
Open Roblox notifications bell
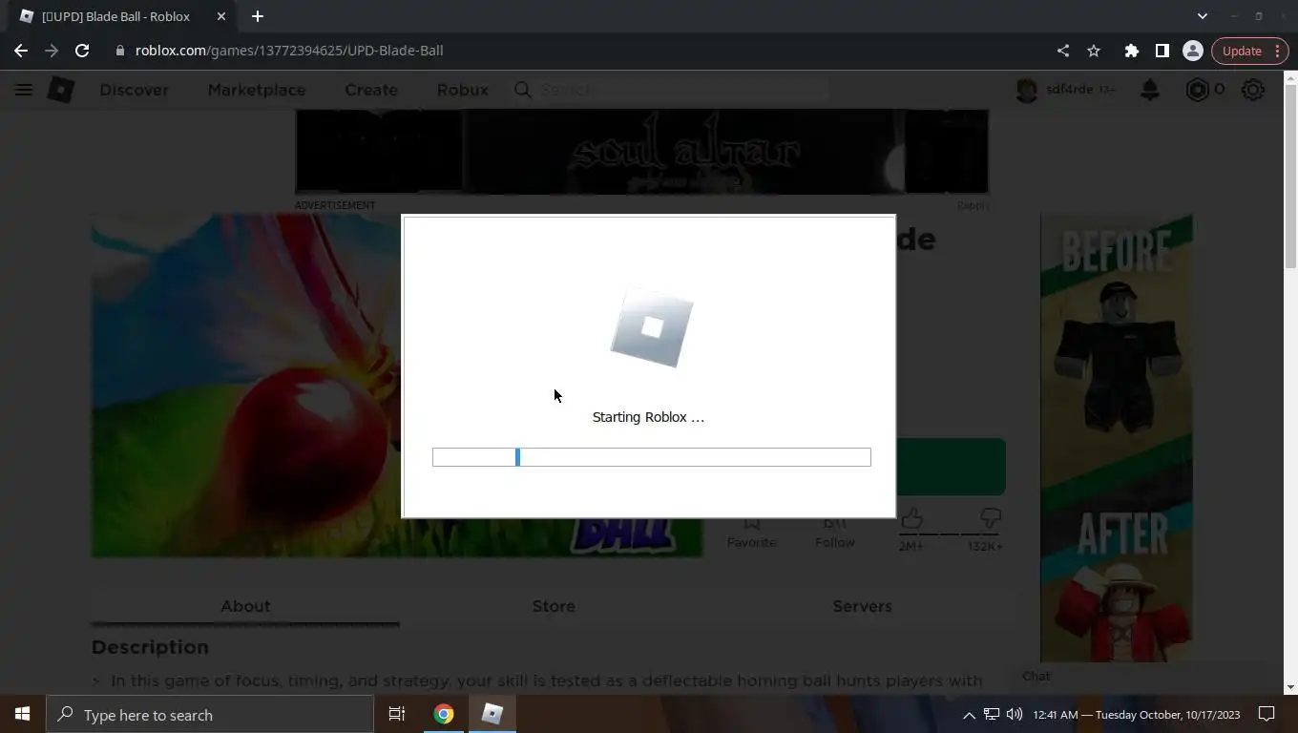coord(1150,90)
